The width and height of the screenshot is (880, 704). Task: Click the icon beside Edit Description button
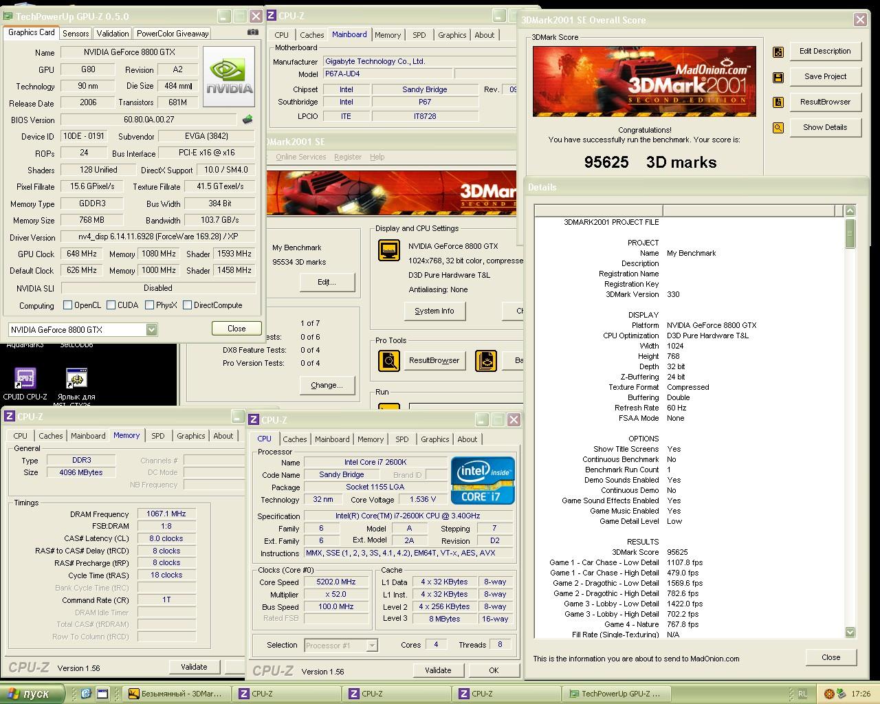click(778, 52)
